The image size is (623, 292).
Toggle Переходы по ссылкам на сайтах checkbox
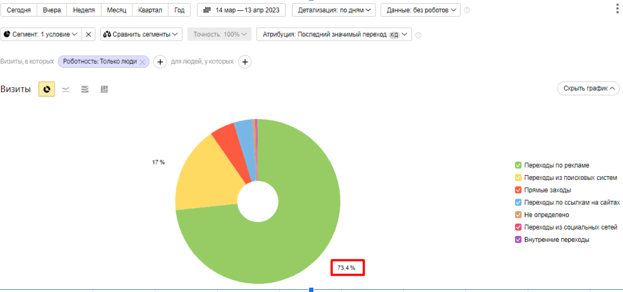pos(518,202)
